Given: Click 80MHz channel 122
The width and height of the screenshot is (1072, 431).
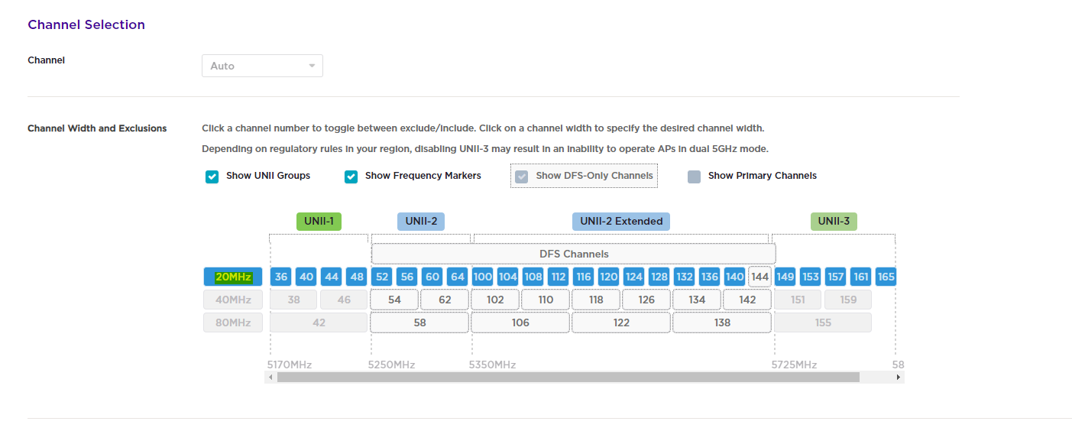Looking at the screenshot, I should (x=621, y=322).
